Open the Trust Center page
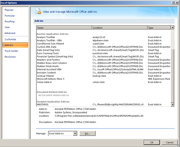This screenshot has width=180, height=147. (11, 51)
